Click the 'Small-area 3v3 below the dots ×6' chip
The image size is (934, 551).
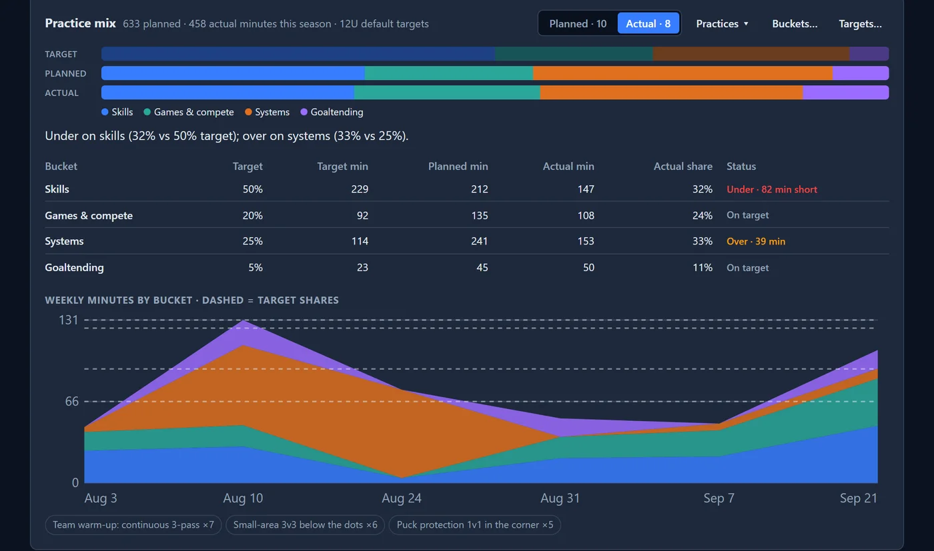click(306, 525)
